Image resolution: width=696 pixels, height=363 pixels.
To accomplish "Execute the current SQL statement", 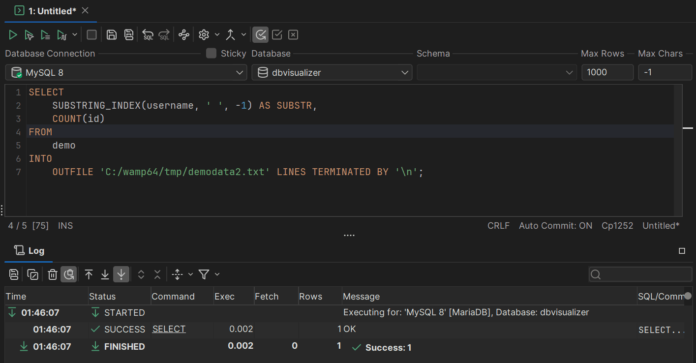I will click(x=29, y=34).
